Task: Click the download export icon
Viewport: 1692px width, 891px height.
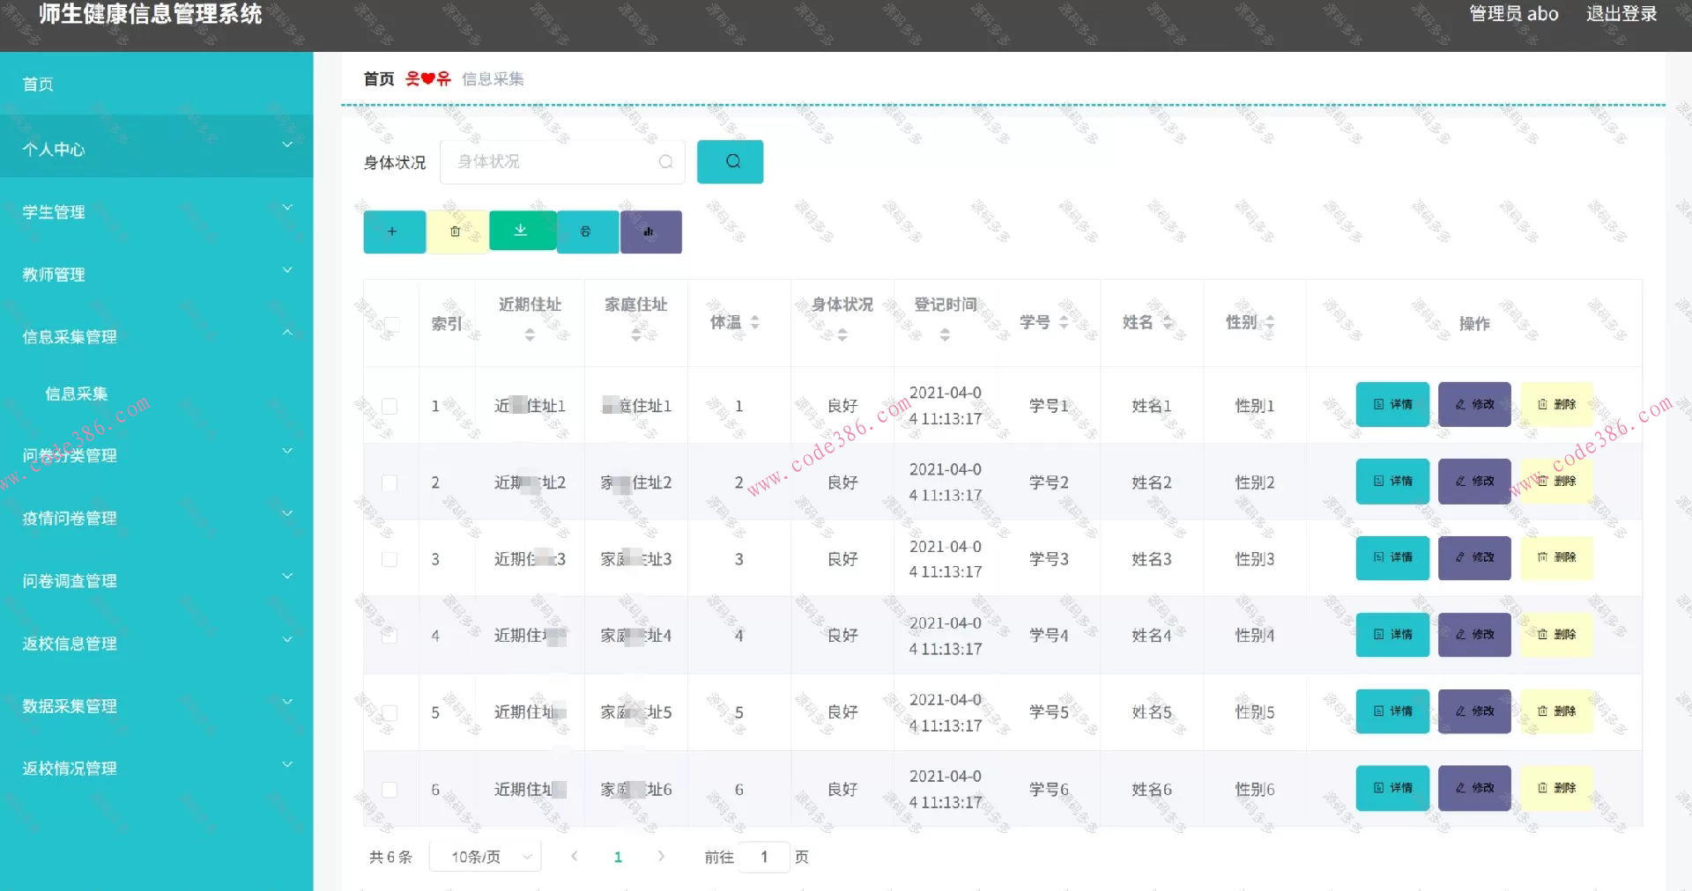Action: click(522, 231)
